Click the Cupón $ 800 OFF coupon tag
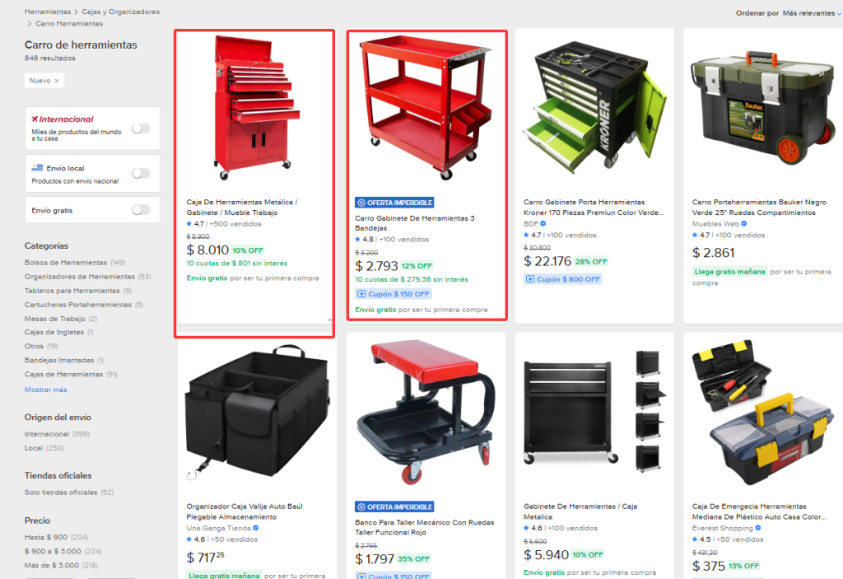Screen dimensions: 843x579 coord(562,279)
